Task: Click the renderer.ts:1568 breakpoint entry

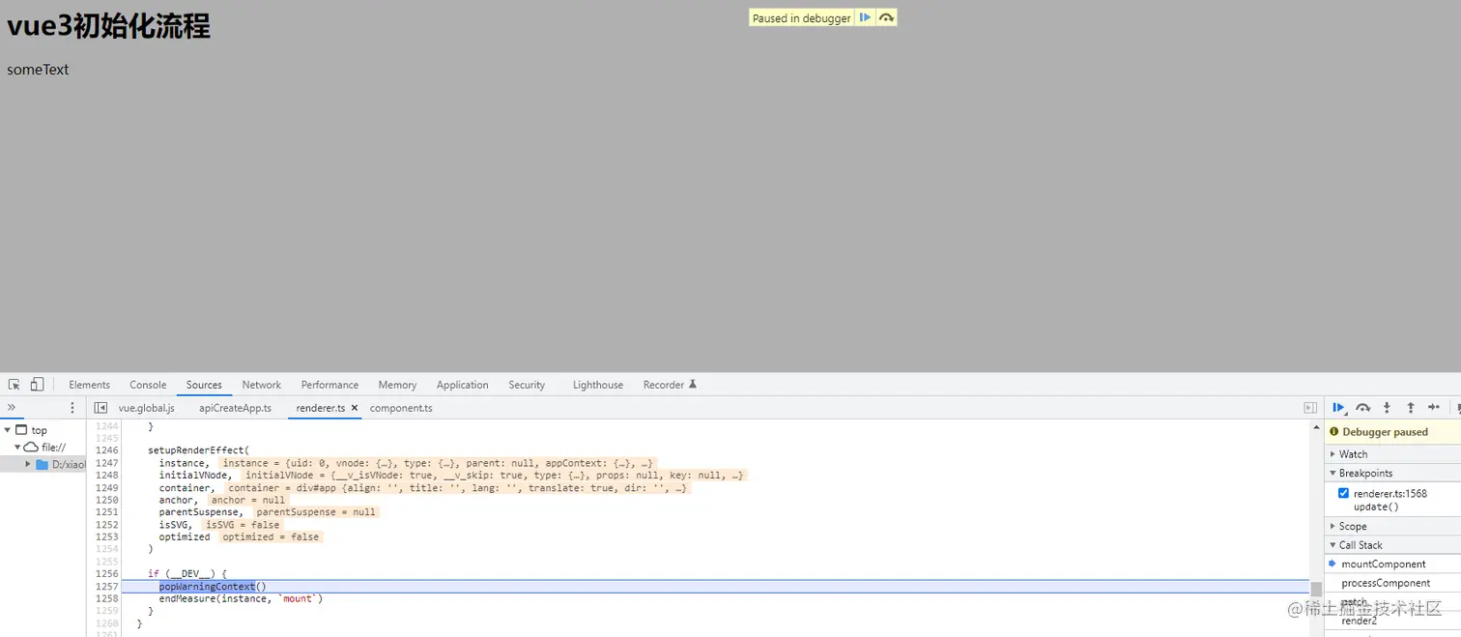Action: (x=1389, y=493)
